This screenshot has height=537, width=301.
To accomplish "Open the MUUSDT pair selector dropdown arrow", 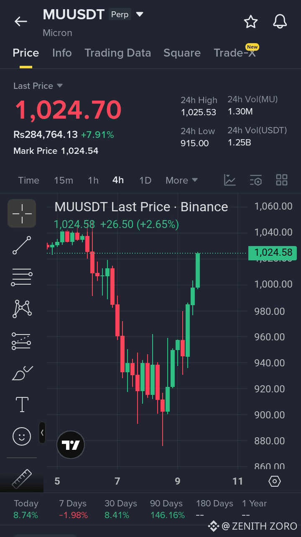I will [140, 14].
